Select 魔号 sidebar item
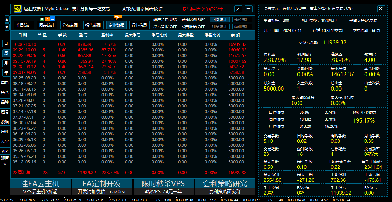392x202 pixels. [x=5, y=112]
